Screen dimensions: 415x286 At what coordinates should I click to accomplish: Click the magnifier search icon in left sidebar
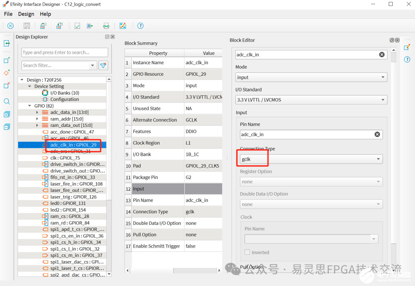[7, 101]
